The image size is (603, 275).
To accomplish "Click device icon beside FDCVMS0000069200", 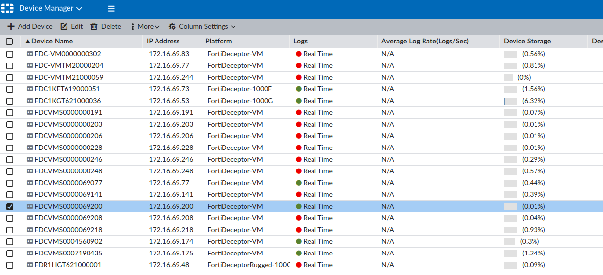I will tap(30, 206).
